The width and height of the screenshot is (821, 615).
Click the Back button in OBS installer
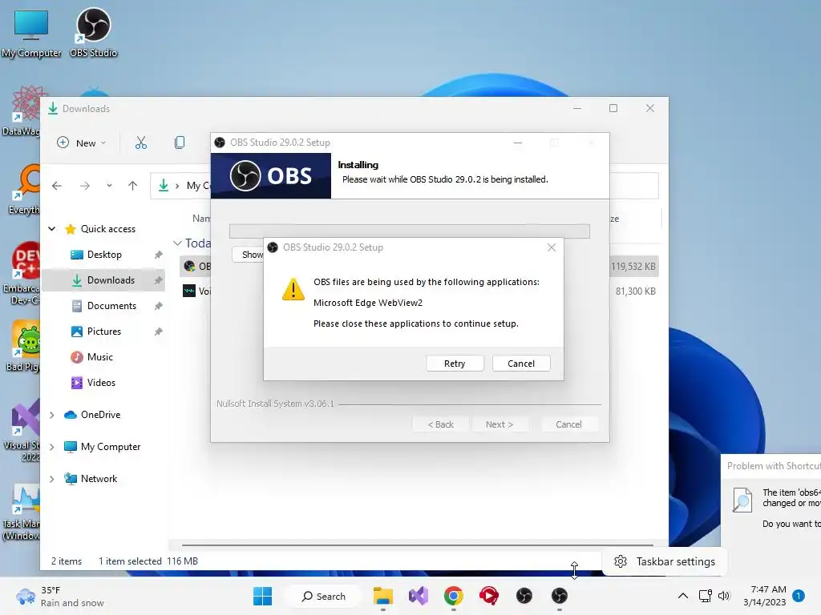440,424
